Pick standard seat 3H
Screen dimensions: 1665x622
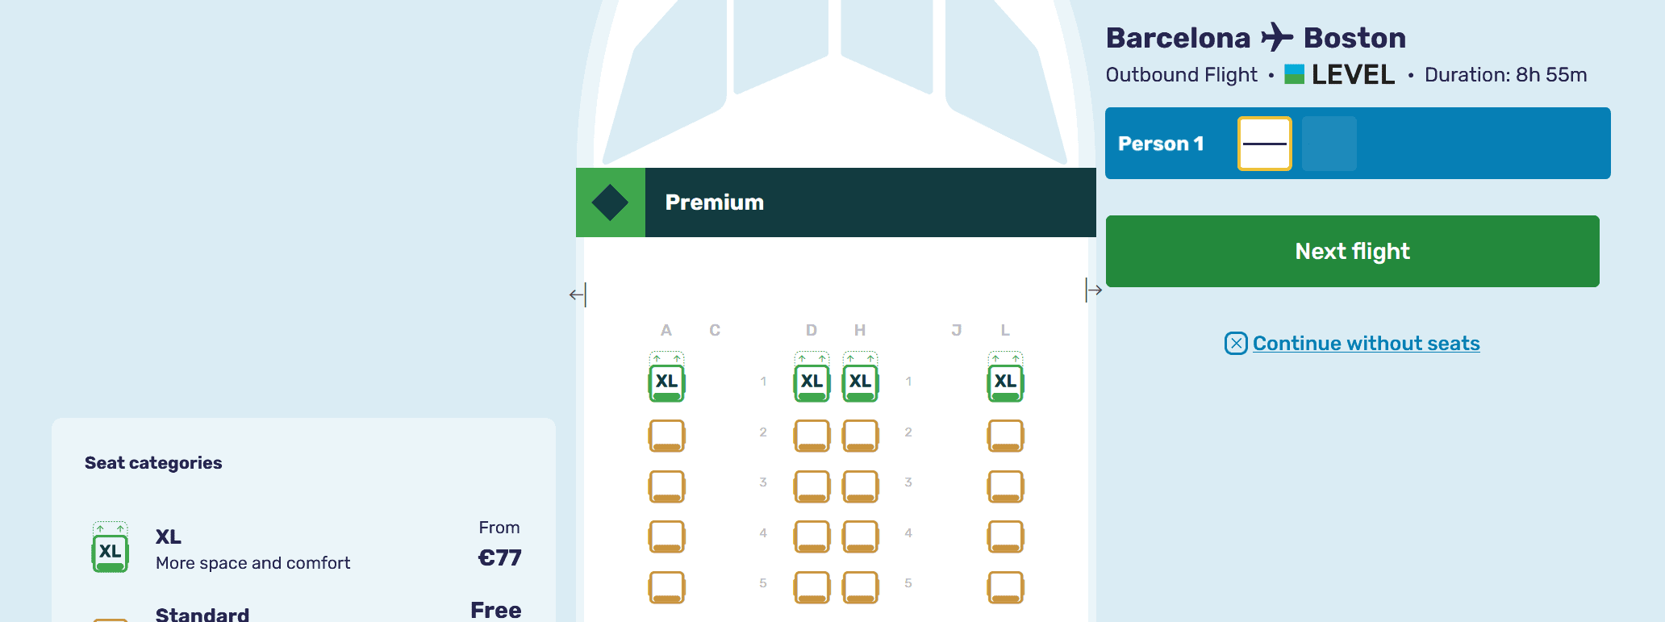860,486
